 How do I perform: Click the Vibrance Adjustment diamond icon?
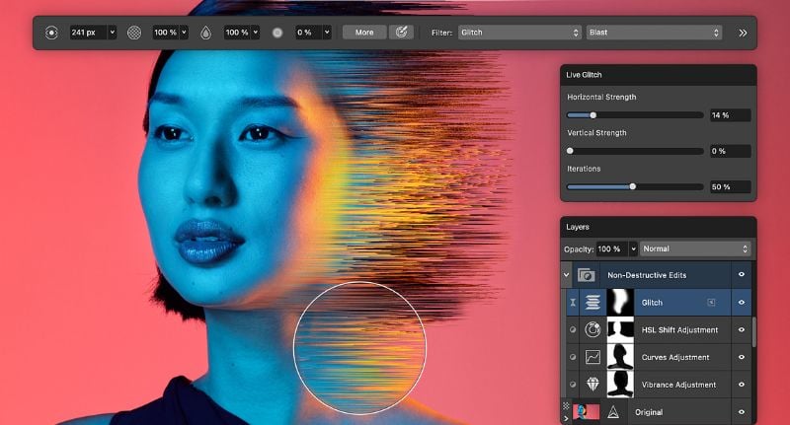pyautogui.click(x=593, y=385)
